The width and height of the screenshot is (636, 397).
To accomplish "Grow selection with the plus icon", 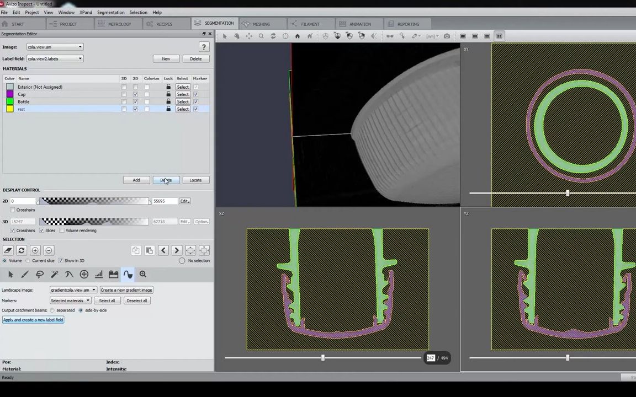I will (x=35, y=250).
